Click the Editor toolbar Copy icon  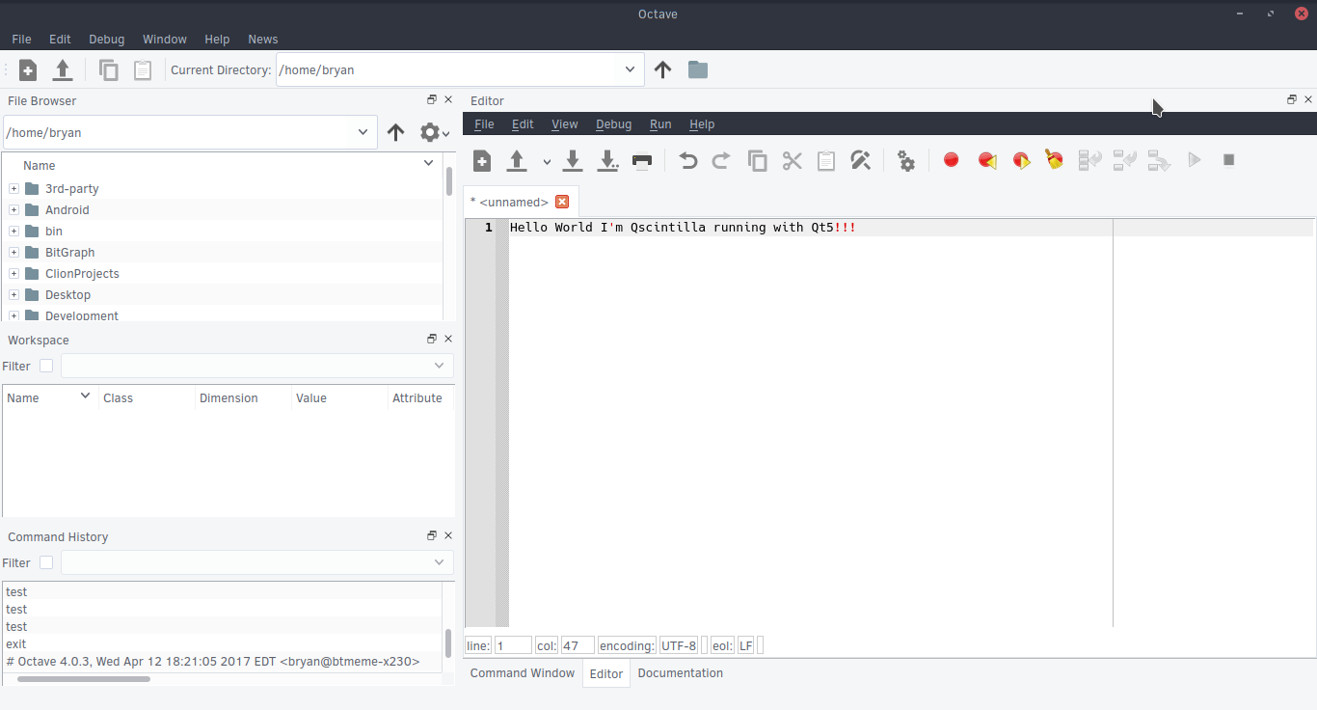pyautogui.click(x=758, y=161)
